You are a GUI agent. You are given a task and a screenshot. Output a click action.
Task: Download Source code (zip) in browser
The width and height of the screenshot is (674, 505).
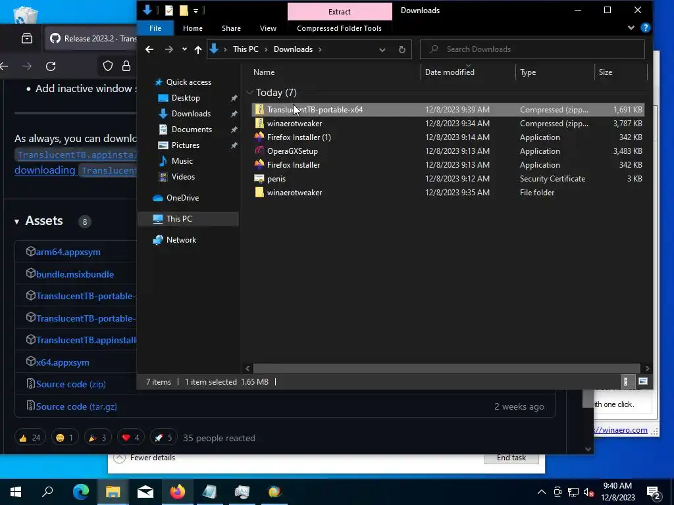[x=71, y=384]
